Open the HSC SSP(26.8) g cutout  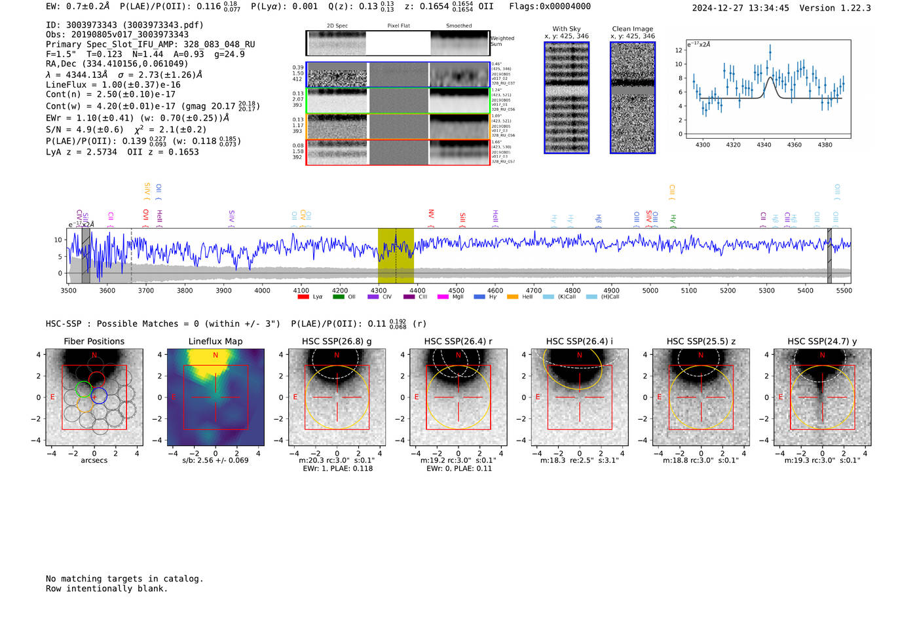pyautogui.click(x=337, y=397)
